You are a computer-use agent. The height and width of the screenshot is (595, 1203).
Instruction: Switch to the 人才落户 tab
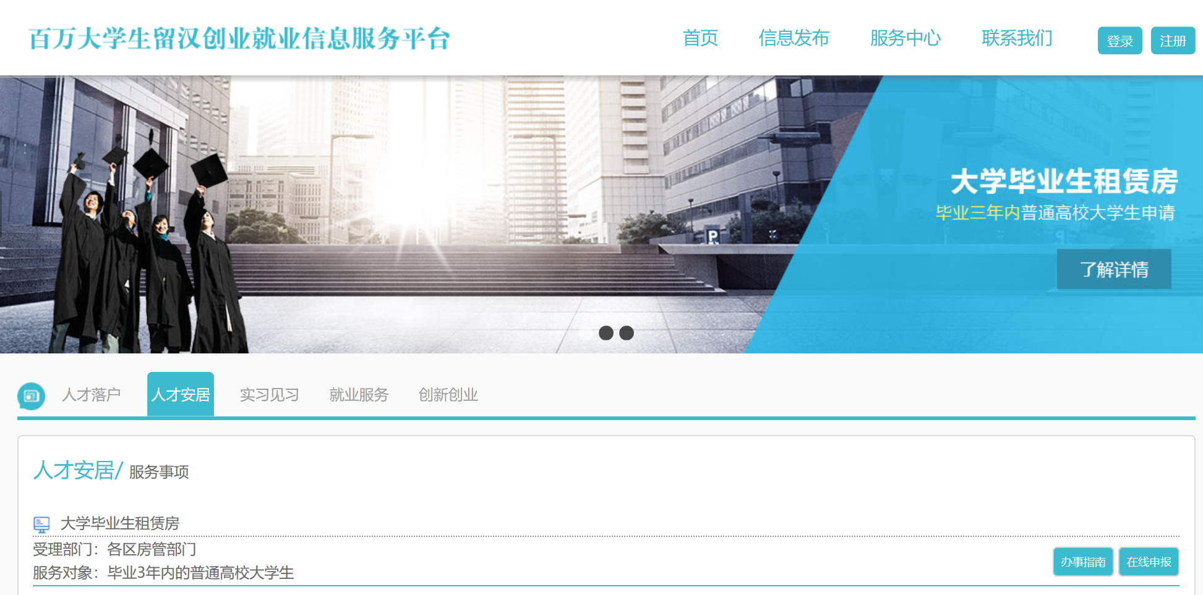[91, 395]
